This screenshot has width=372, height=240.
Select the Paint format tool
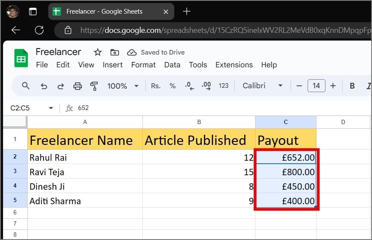(94, 86)
